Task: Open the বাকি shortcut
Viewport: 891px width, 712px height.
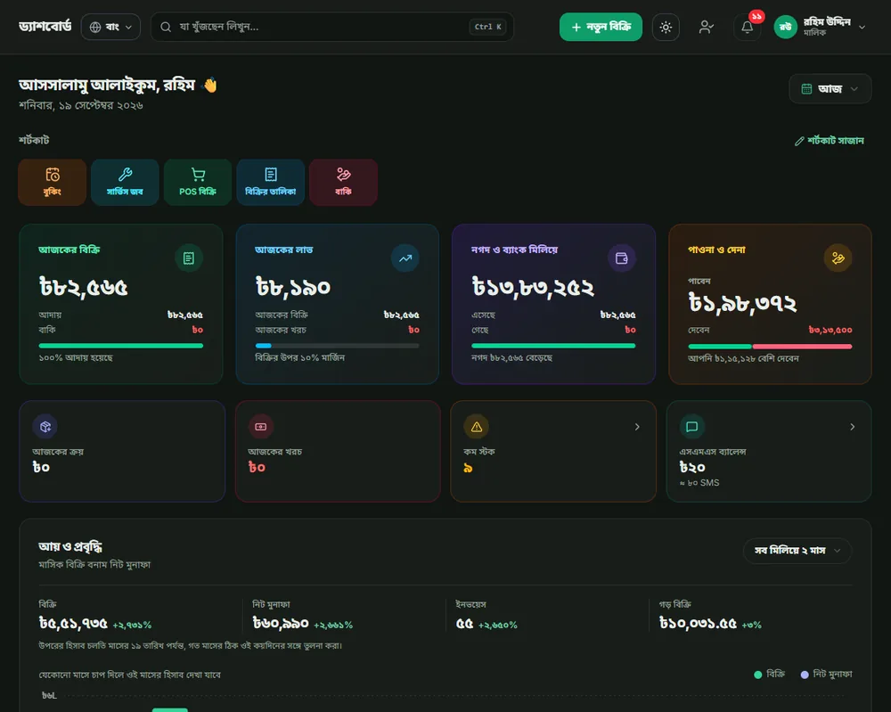Action: (343, 182)
